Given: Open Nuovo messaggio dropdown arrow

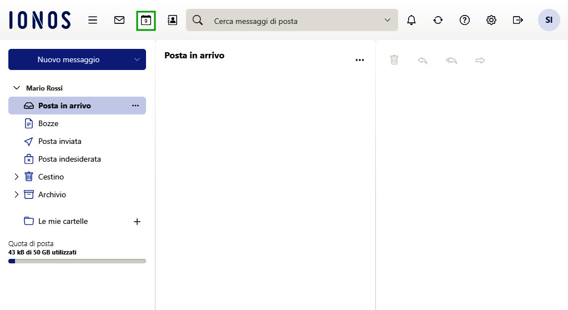Looking at the screenshot, I should (137, 59).
